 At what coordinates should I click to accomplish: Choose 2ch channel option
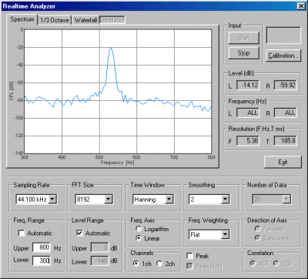(159, 264)
